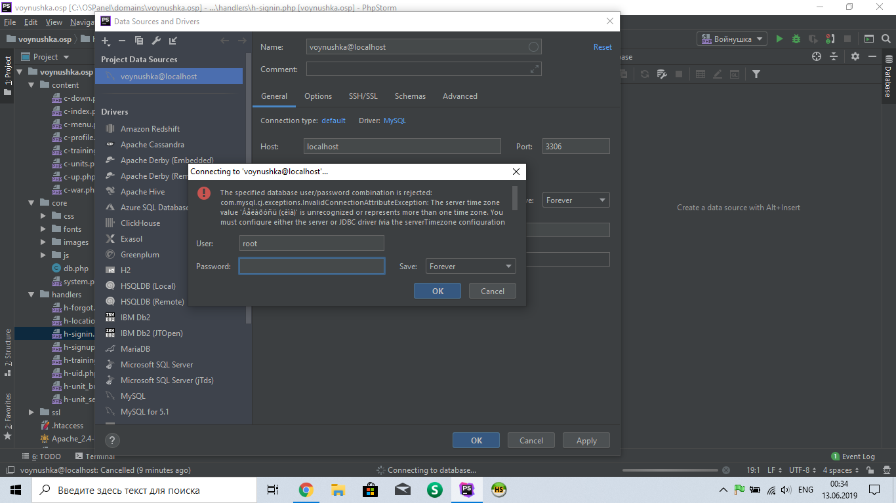Expand the ssl folder in project tree

point(31,413)
